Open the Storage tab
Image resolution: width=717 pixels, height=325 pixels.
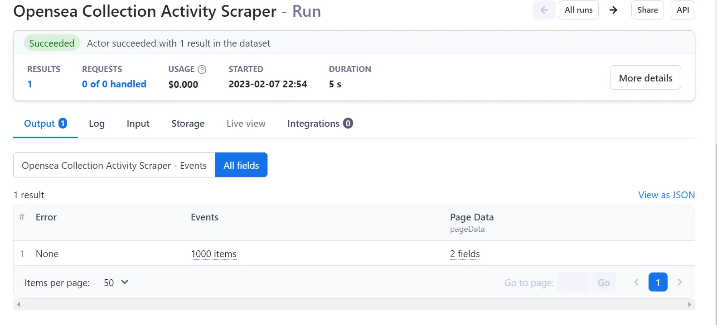coord(188,124)
